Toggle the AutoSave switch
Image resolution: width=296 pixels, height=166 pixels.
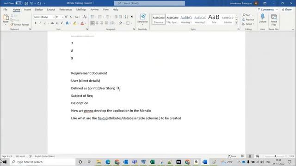[x=18, y=3]
